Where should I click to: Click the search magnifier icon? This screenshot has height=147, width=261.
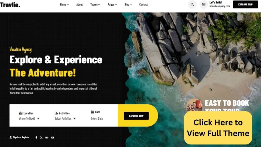coord(192,5)
